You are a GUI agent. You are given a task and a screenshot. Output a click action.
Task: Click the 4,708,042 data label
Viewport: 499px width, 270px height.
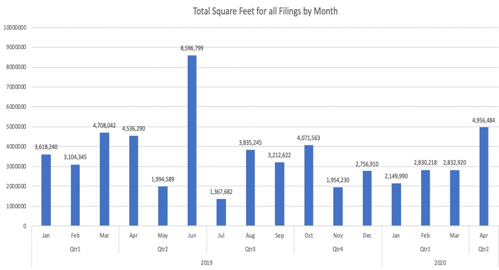(x=104, y=126)
